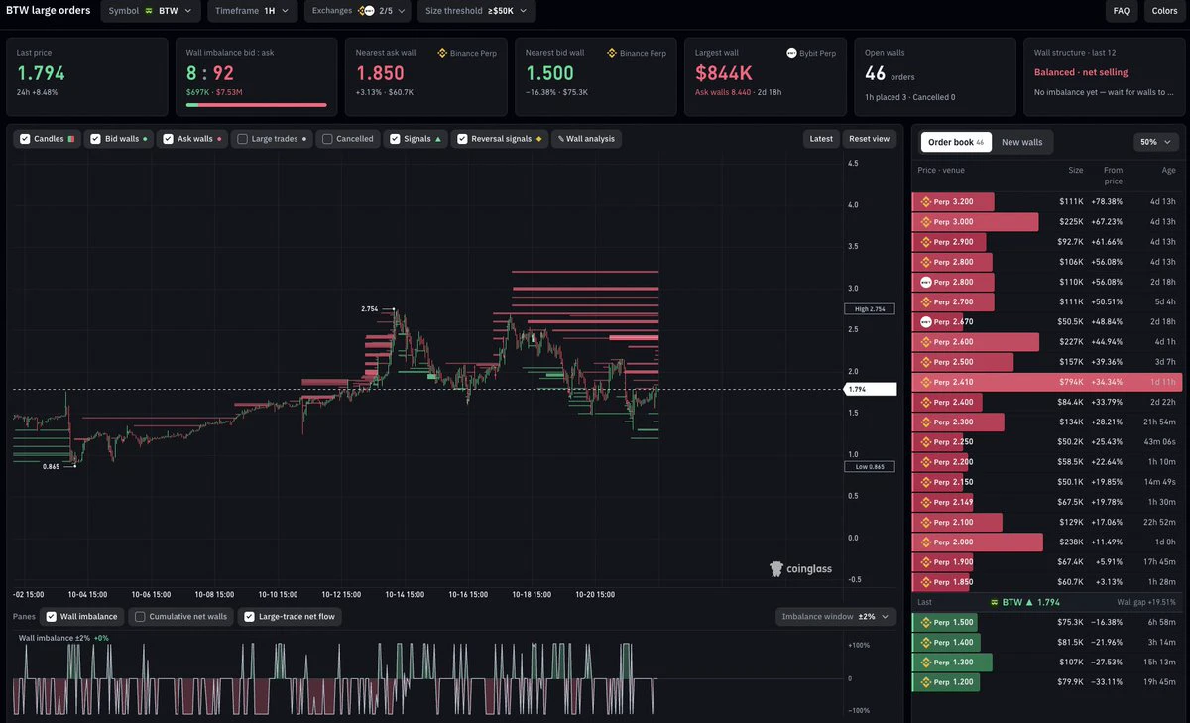The width and height of the screenshot is (1190, 723).
Task: Click the Binance icon beside Perp 3.000
Action: pyautogui.click(x=926, y=221)
